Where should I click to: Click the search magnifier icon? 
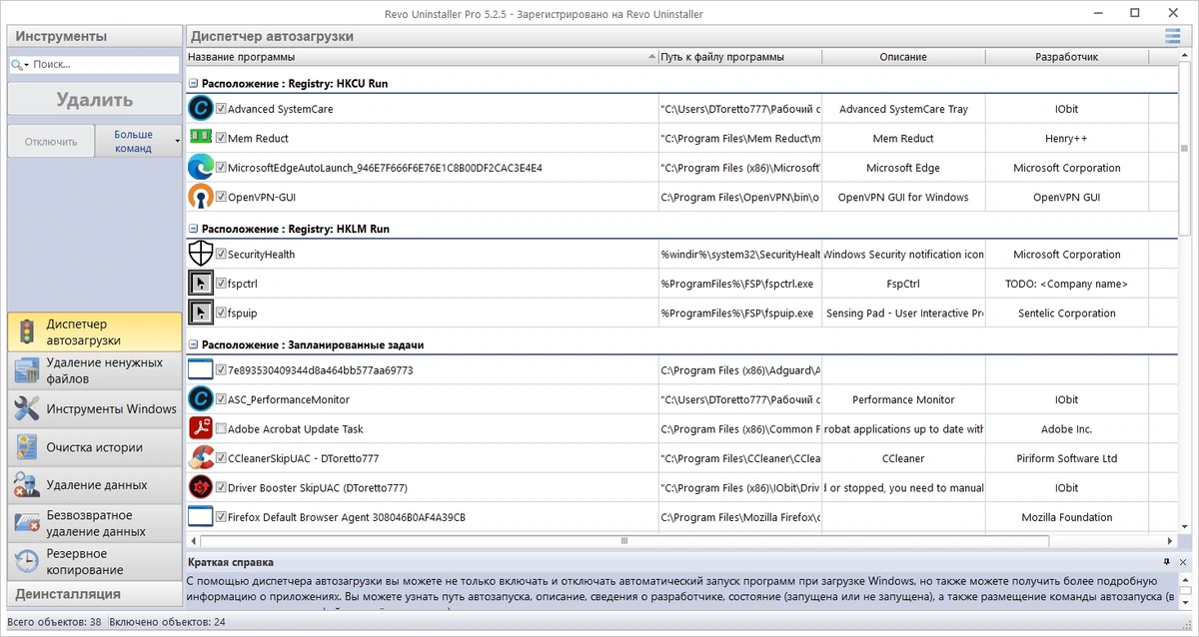[x=17, y=64]
